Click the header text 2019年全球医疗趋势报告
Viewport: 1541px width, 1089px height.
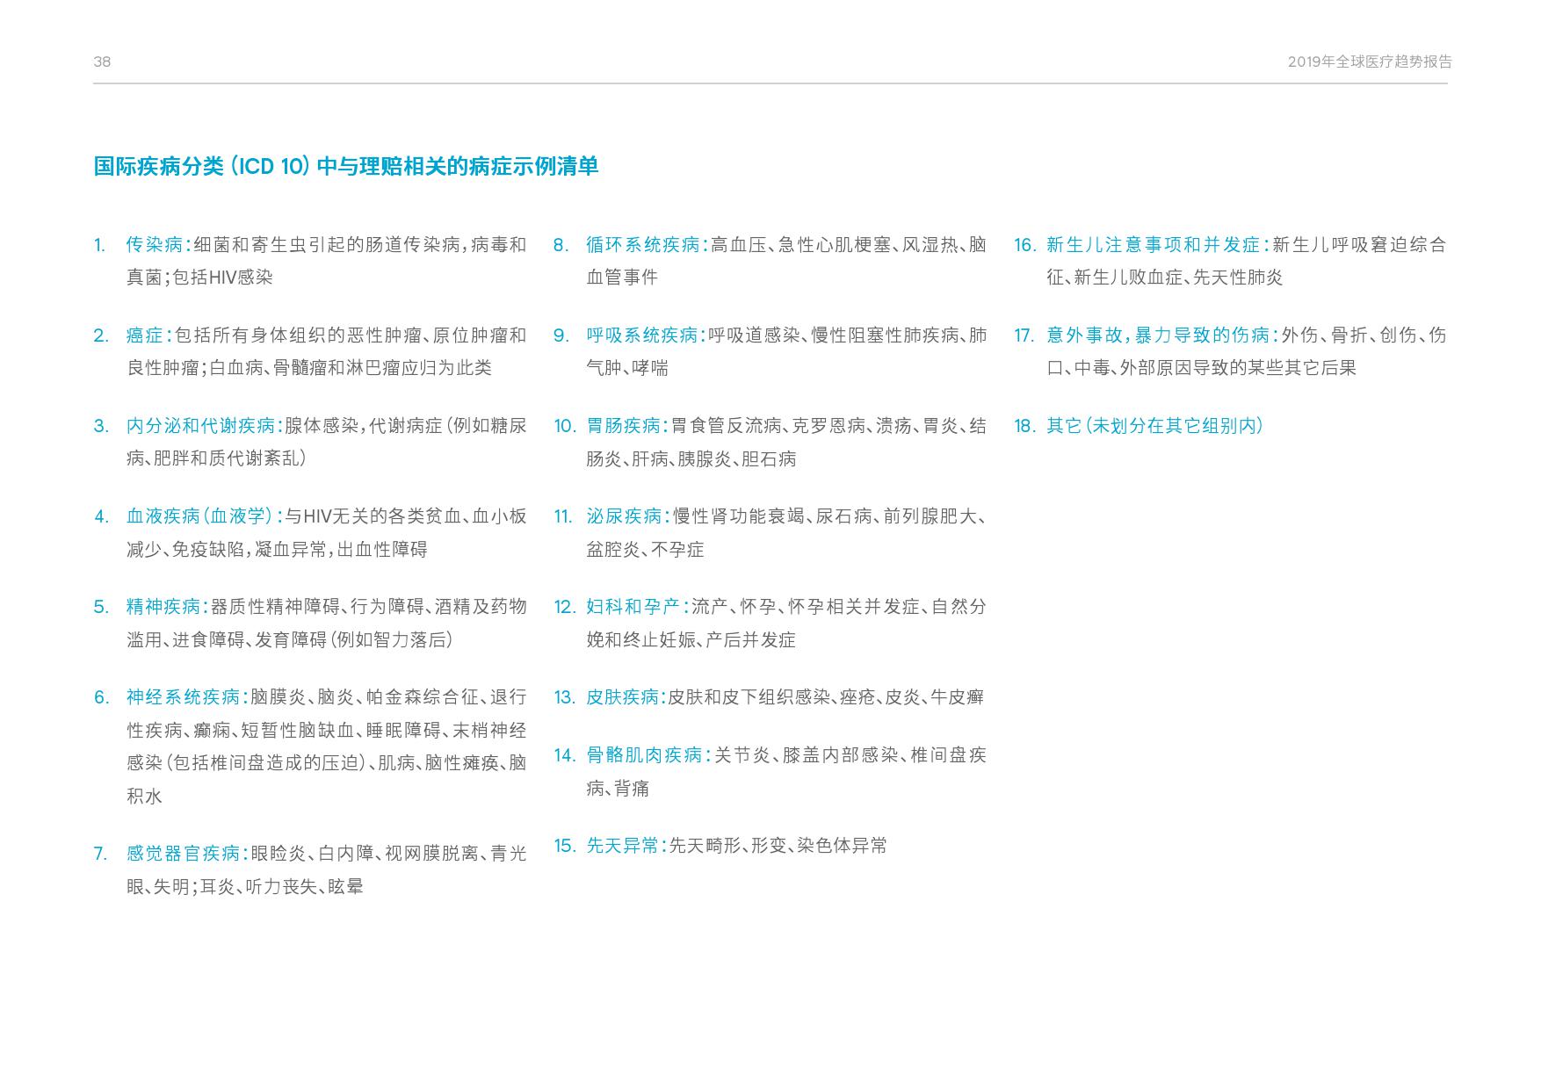click(1370, 61)
